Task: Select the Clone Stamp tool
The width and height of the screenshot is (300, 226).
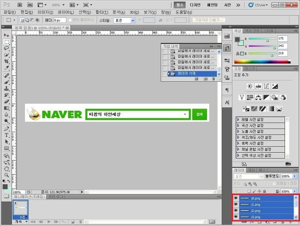Action: click(6, 88)
